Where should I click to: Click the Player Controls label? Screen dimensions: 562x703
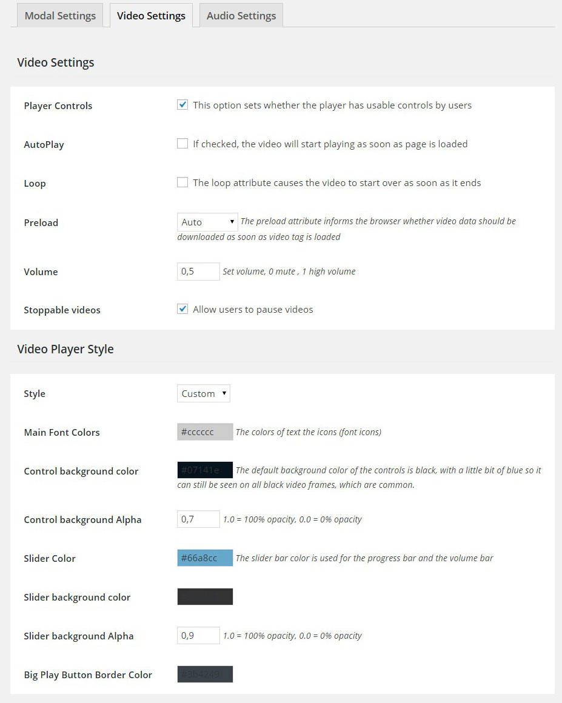click(x=58, y=105)
